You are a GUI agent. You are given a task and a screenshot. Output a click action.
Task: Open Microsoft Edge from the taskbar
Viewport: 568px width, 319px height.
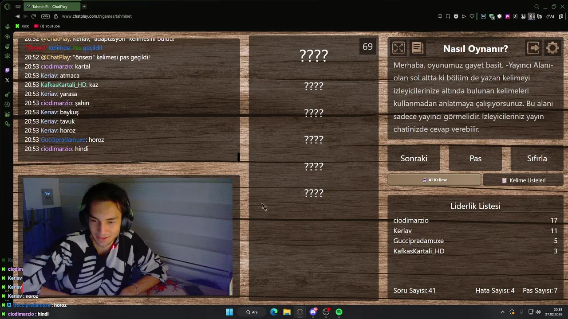coord(274,312)
